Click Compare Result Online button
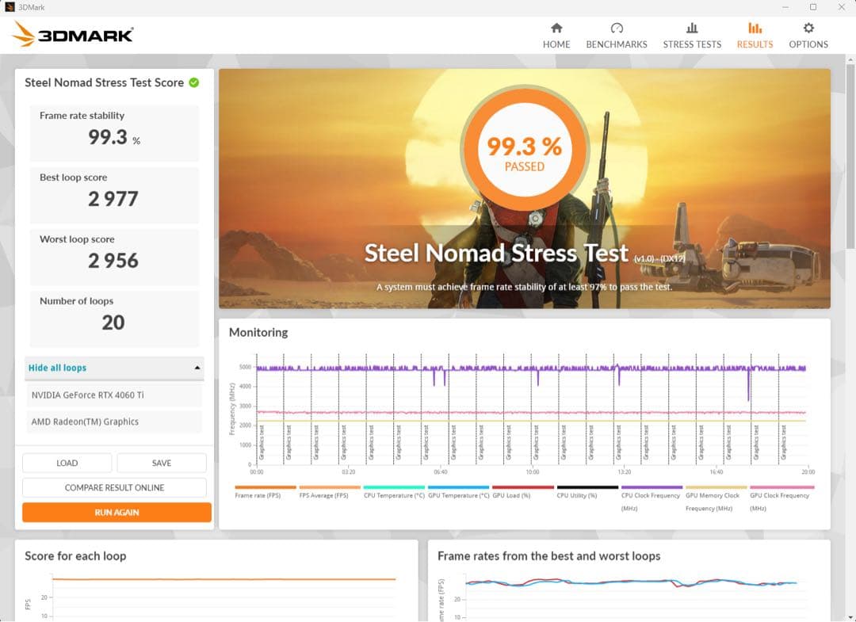856x622 pixels. tap(114, 487)
